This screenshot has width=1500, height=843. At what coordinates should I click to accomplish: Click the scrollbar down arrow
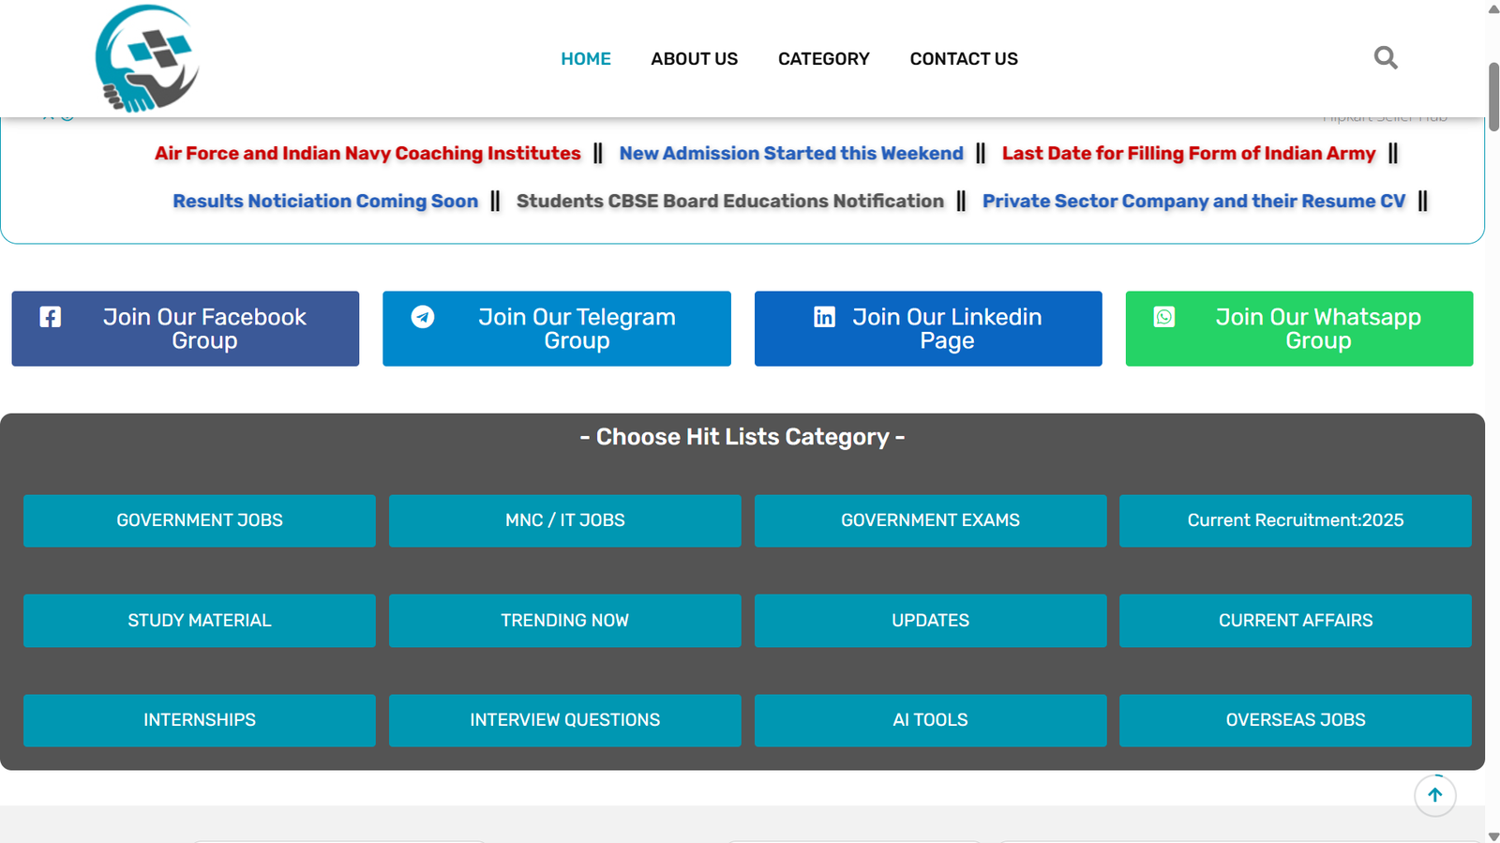[x=1493, y=835]
